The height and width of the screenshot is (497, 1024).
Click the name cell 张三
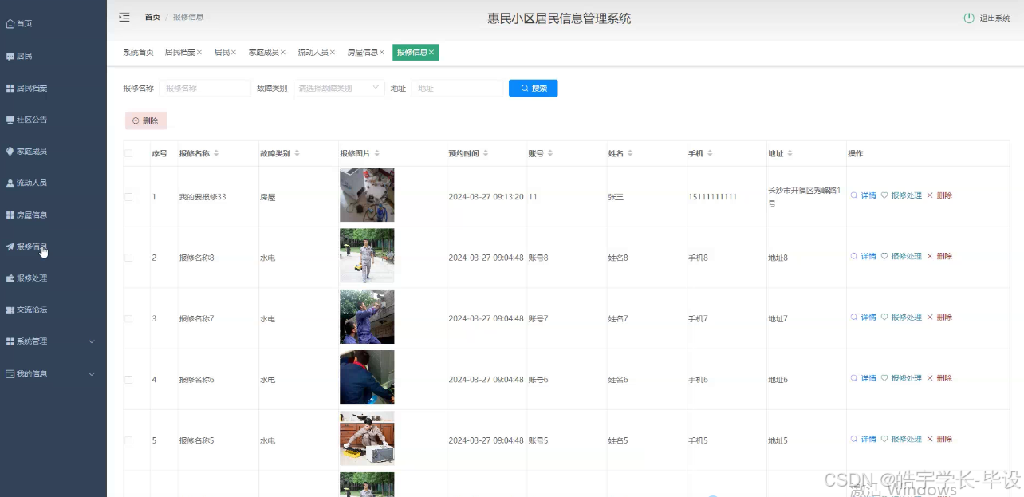coord(616,197)
